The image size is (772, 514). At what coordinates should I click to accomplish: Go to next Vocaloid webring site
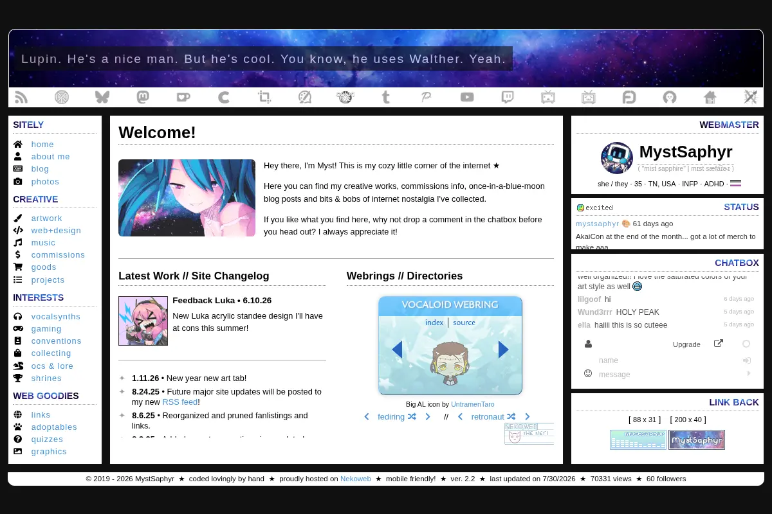[x=504, y=350]
